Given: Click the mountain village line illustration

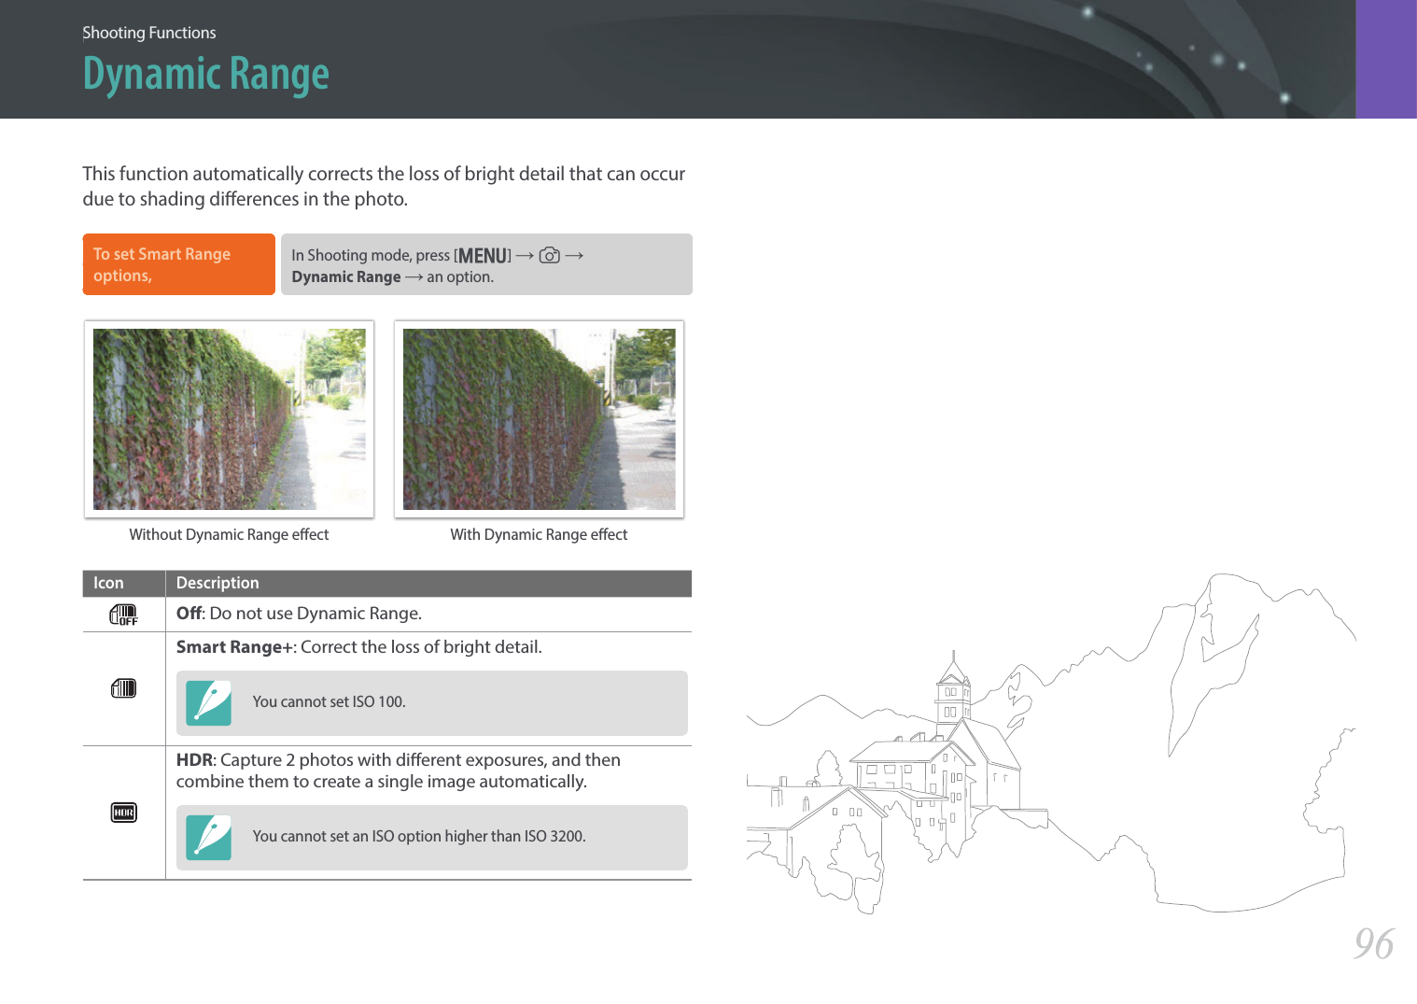Looking at the screenshot, I should point(1051,743).
